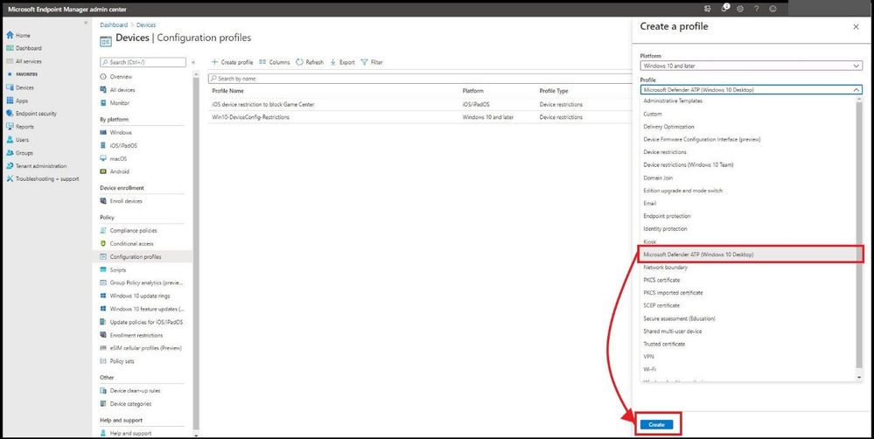Choose VPN profile option
Viewport: 874px width, 439px height.
pyautogui.click(x=648, y=357)
